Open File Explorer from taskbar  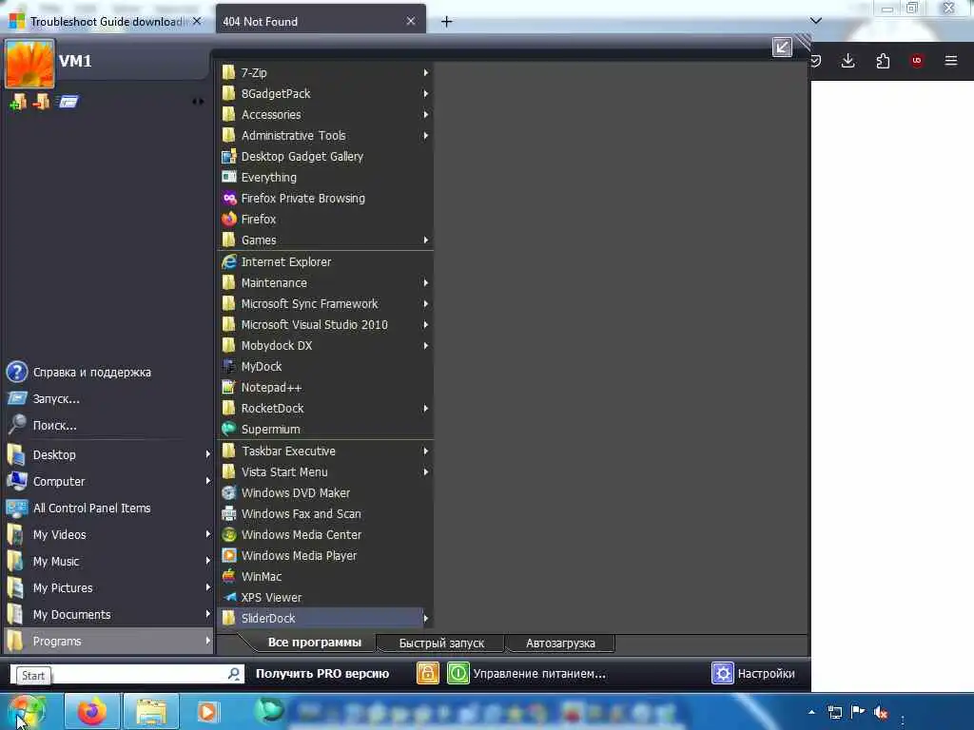coord(151,711)
